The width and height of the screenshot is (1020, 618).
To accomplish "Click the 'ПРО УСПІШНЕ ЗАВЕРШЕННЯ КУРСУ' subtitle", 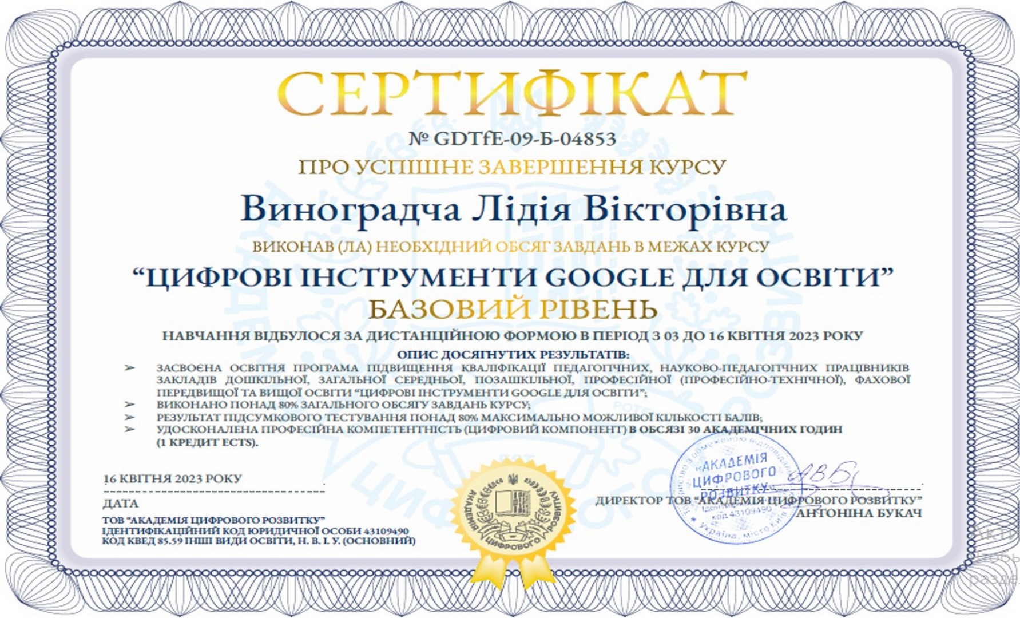I will [512, 167].
